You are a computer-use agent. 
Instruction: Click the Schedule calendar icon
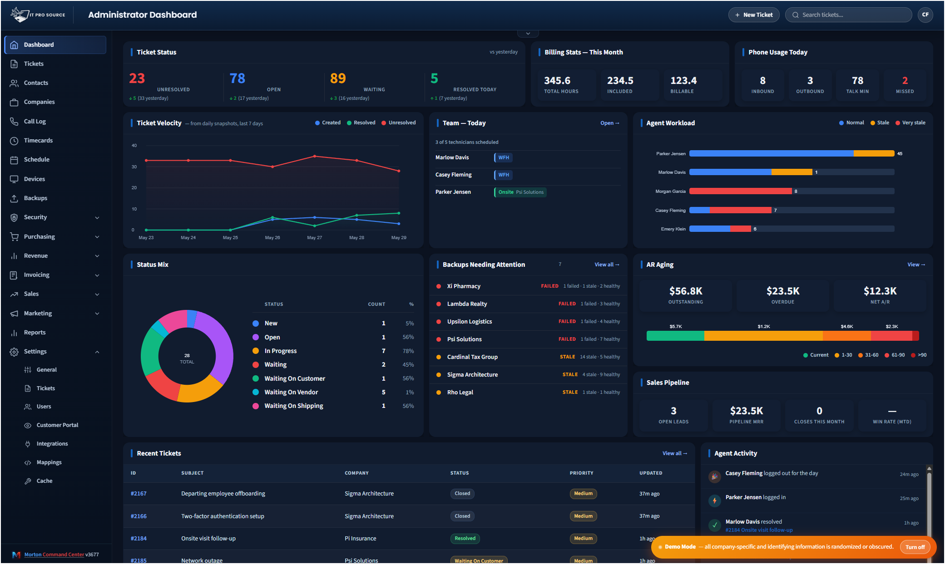coord(14,160)
